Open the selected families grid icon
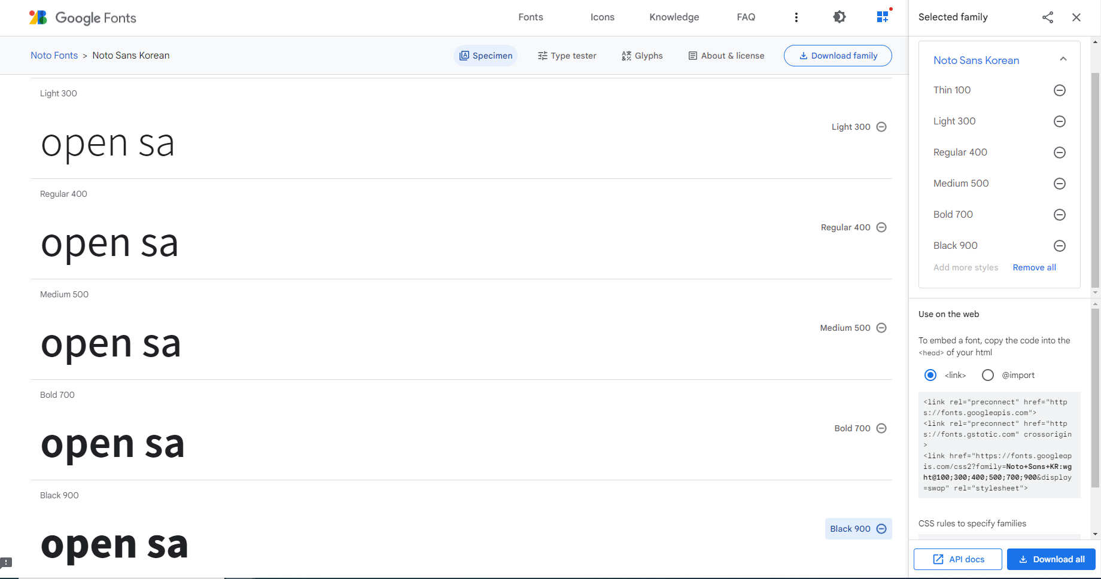The image size is (1101, 579). (x=883, y=17)
